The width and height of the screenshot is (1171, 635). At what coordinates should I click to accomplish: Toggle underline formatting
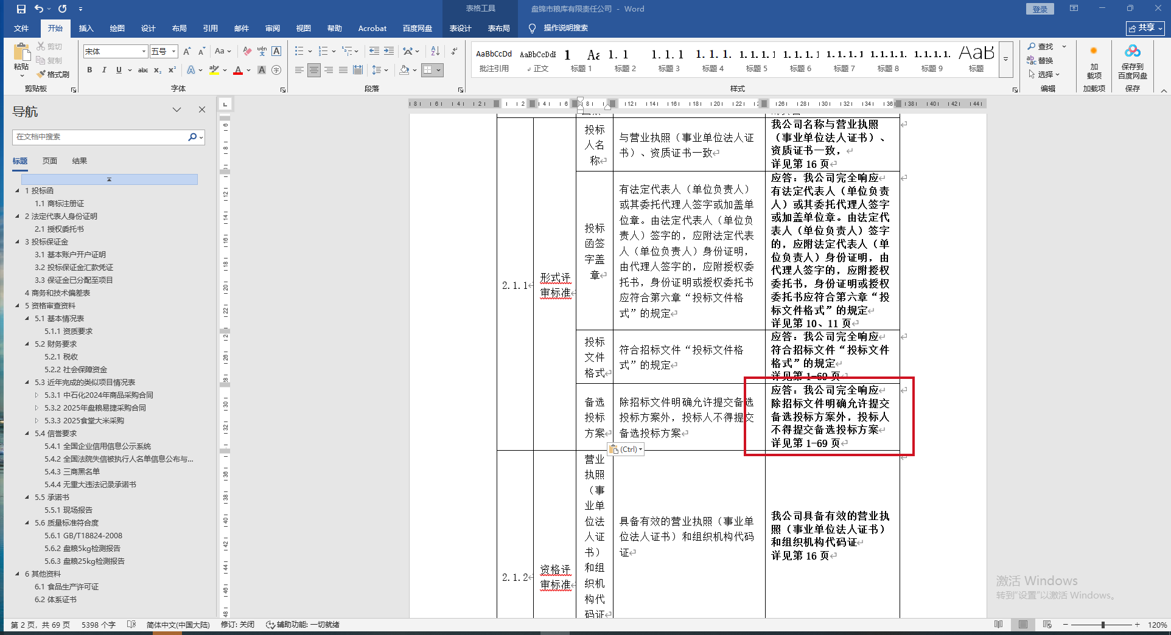(119, 70)
